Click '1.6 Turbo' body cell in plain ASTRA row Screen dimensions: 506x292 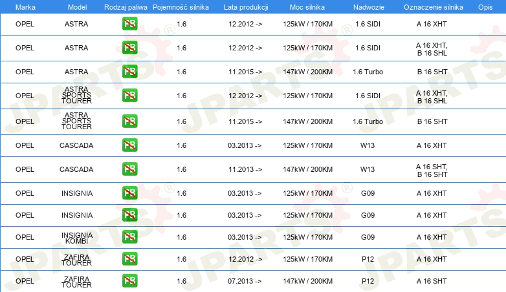point(368,72)
